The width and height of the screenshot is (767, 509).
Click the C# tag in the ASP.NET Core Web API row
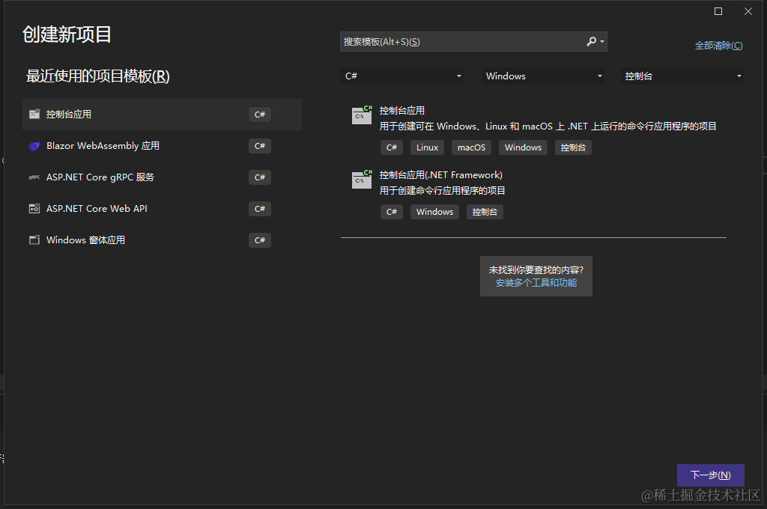[260, 209]
